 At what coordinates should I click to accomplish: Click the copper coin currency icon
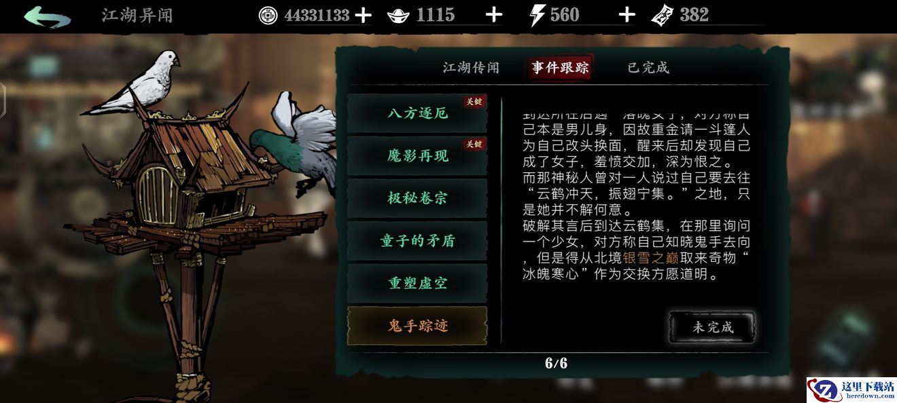pos(268,15)
